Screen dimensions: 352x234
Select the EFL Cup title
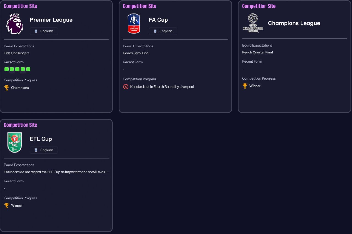(41, 139)
